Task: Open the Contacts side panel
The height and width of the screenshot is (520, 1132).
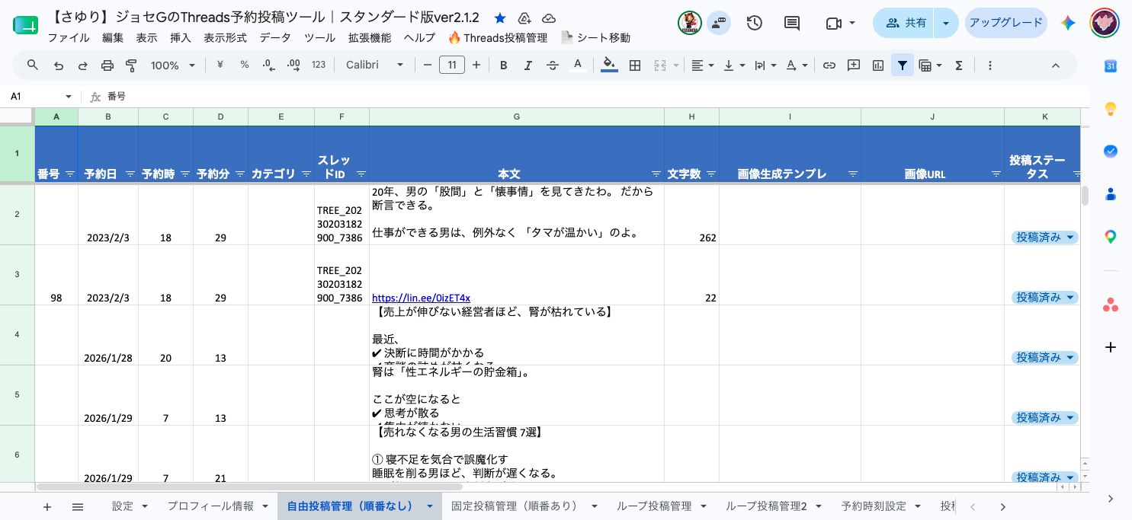Action: tap(1111, 194)
